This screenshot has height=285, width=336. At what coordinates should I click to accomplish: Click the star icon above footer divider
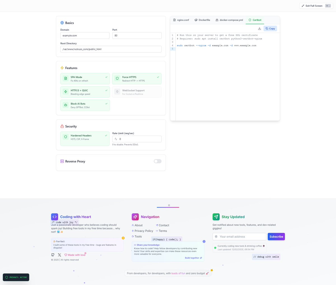tap(169, 205)
